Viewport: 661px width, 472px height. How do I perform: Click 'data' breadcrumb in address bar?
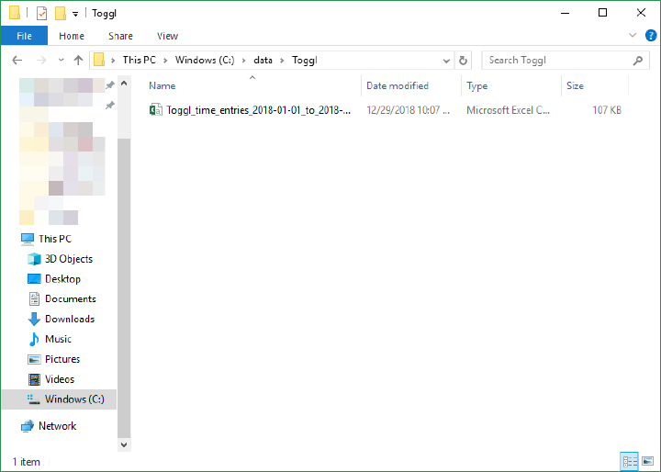263,61
